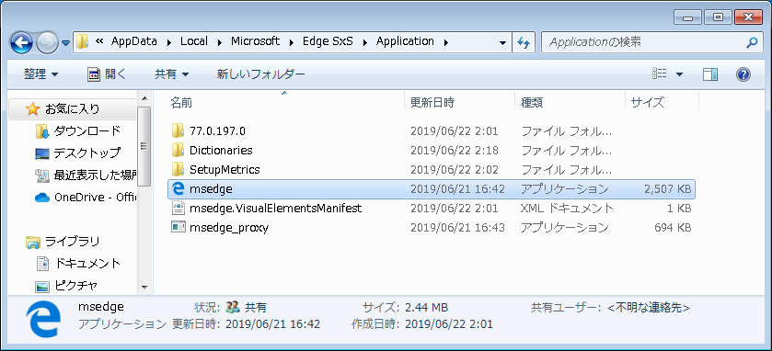The image size is (772, 351).
Task: Open ピクチャ library in navigation pane
Action: (75, 286)
